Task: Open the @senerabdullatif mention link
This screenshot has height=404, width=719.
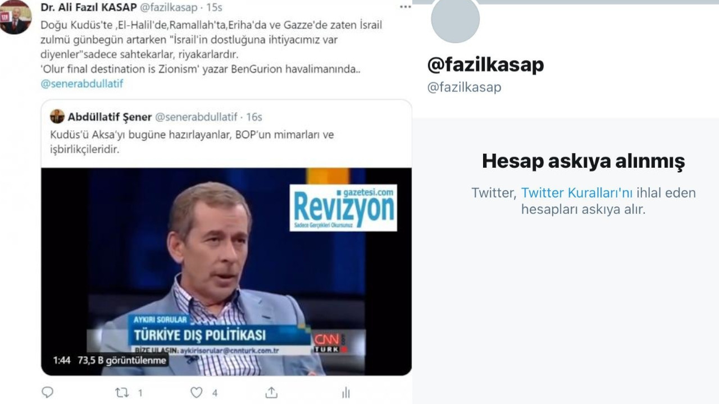Action: (82, 84)
